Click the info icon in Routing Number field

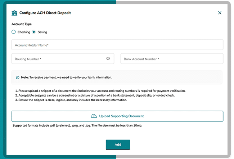[x=108, y=59]
